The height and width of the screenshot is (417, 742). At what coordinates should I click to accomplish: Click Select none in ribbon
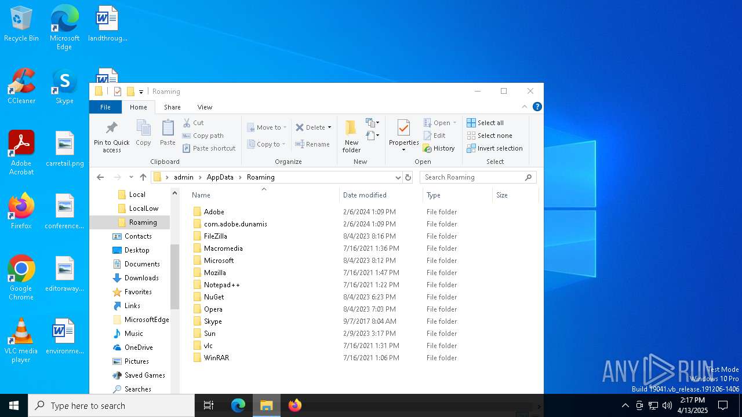tap(490, 136)
